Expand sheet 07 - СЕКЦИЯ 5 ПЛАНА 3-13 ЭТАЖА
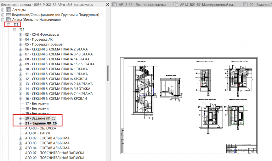The width and height of the screenshot is (272, 161). 21,54
